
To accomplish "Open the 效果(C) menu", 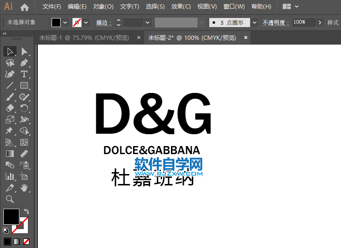I will click(181, 7).
